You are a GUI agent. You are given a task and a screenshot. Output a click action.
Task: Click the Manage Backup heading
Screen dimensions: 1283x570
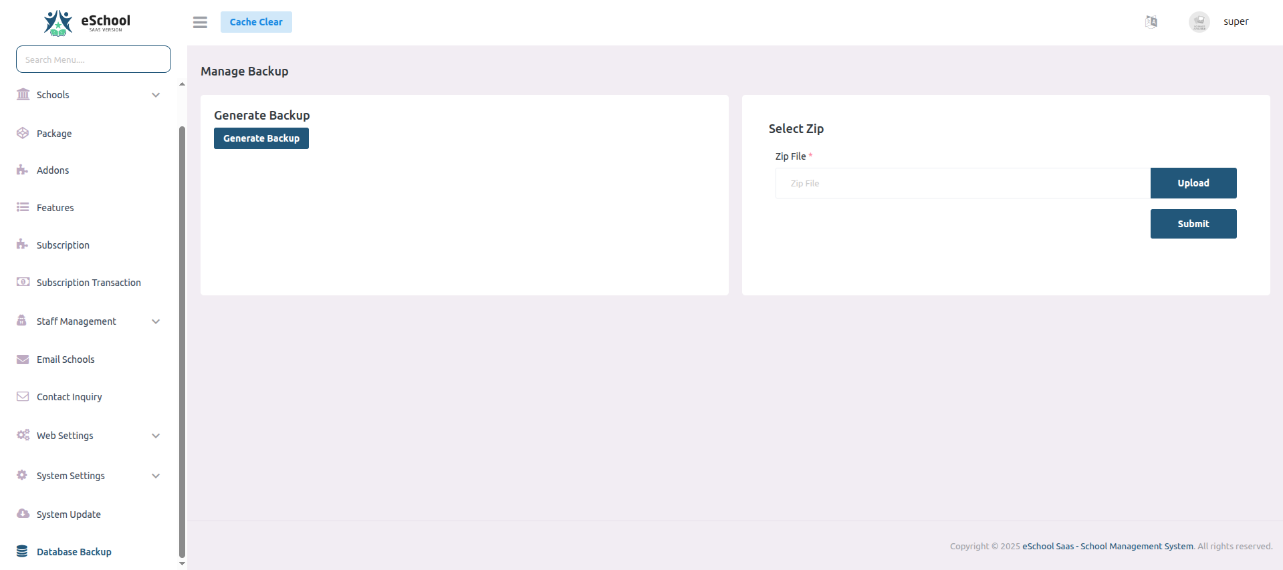click(x=245, y=72)
